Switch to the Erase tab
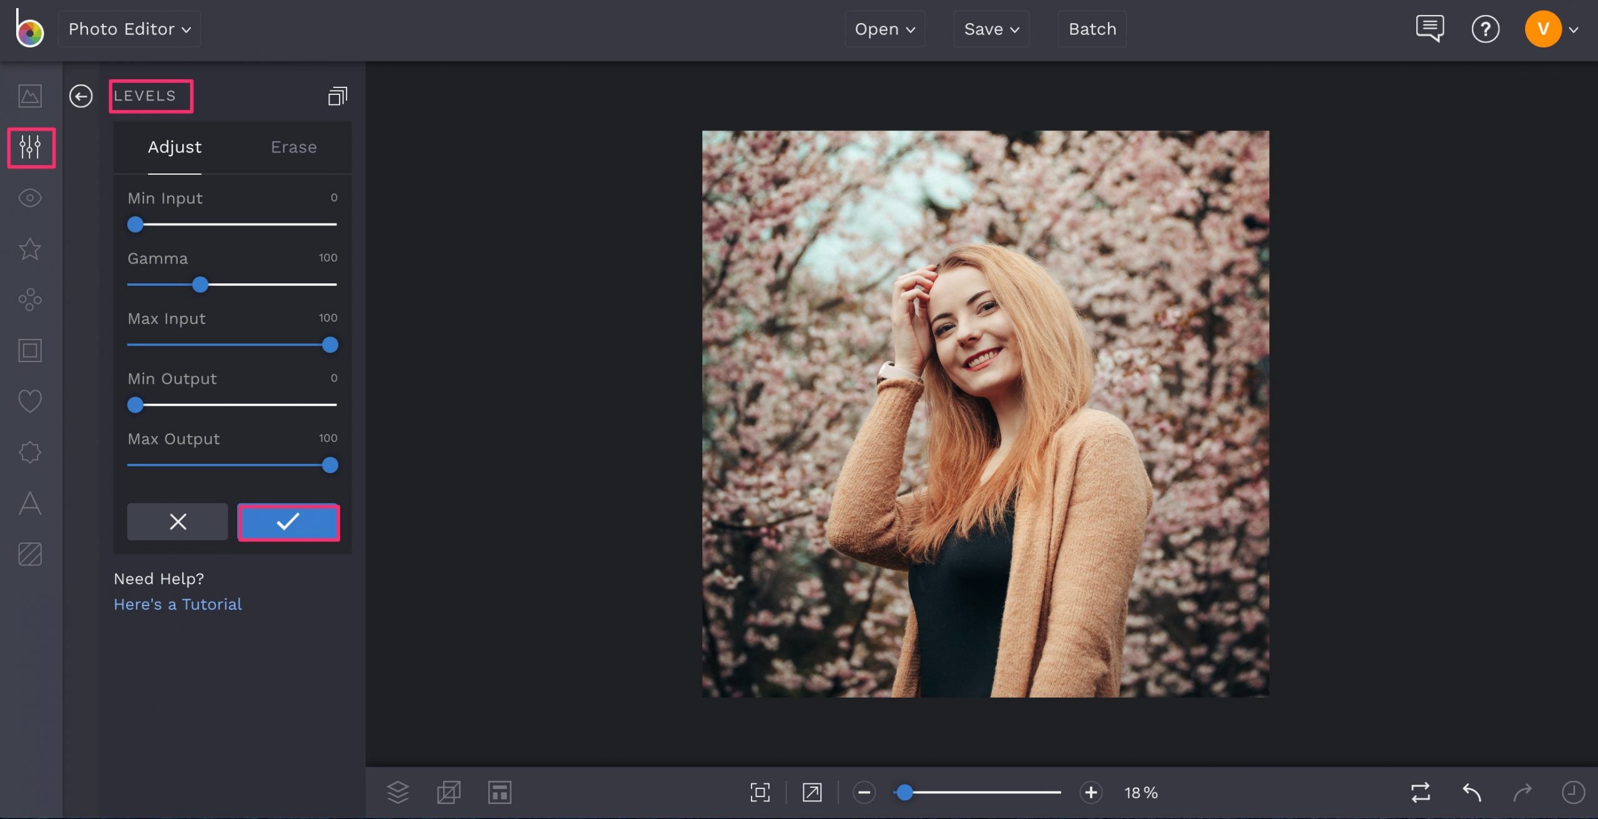The image size is (1598, 819). tap(293, 147)
